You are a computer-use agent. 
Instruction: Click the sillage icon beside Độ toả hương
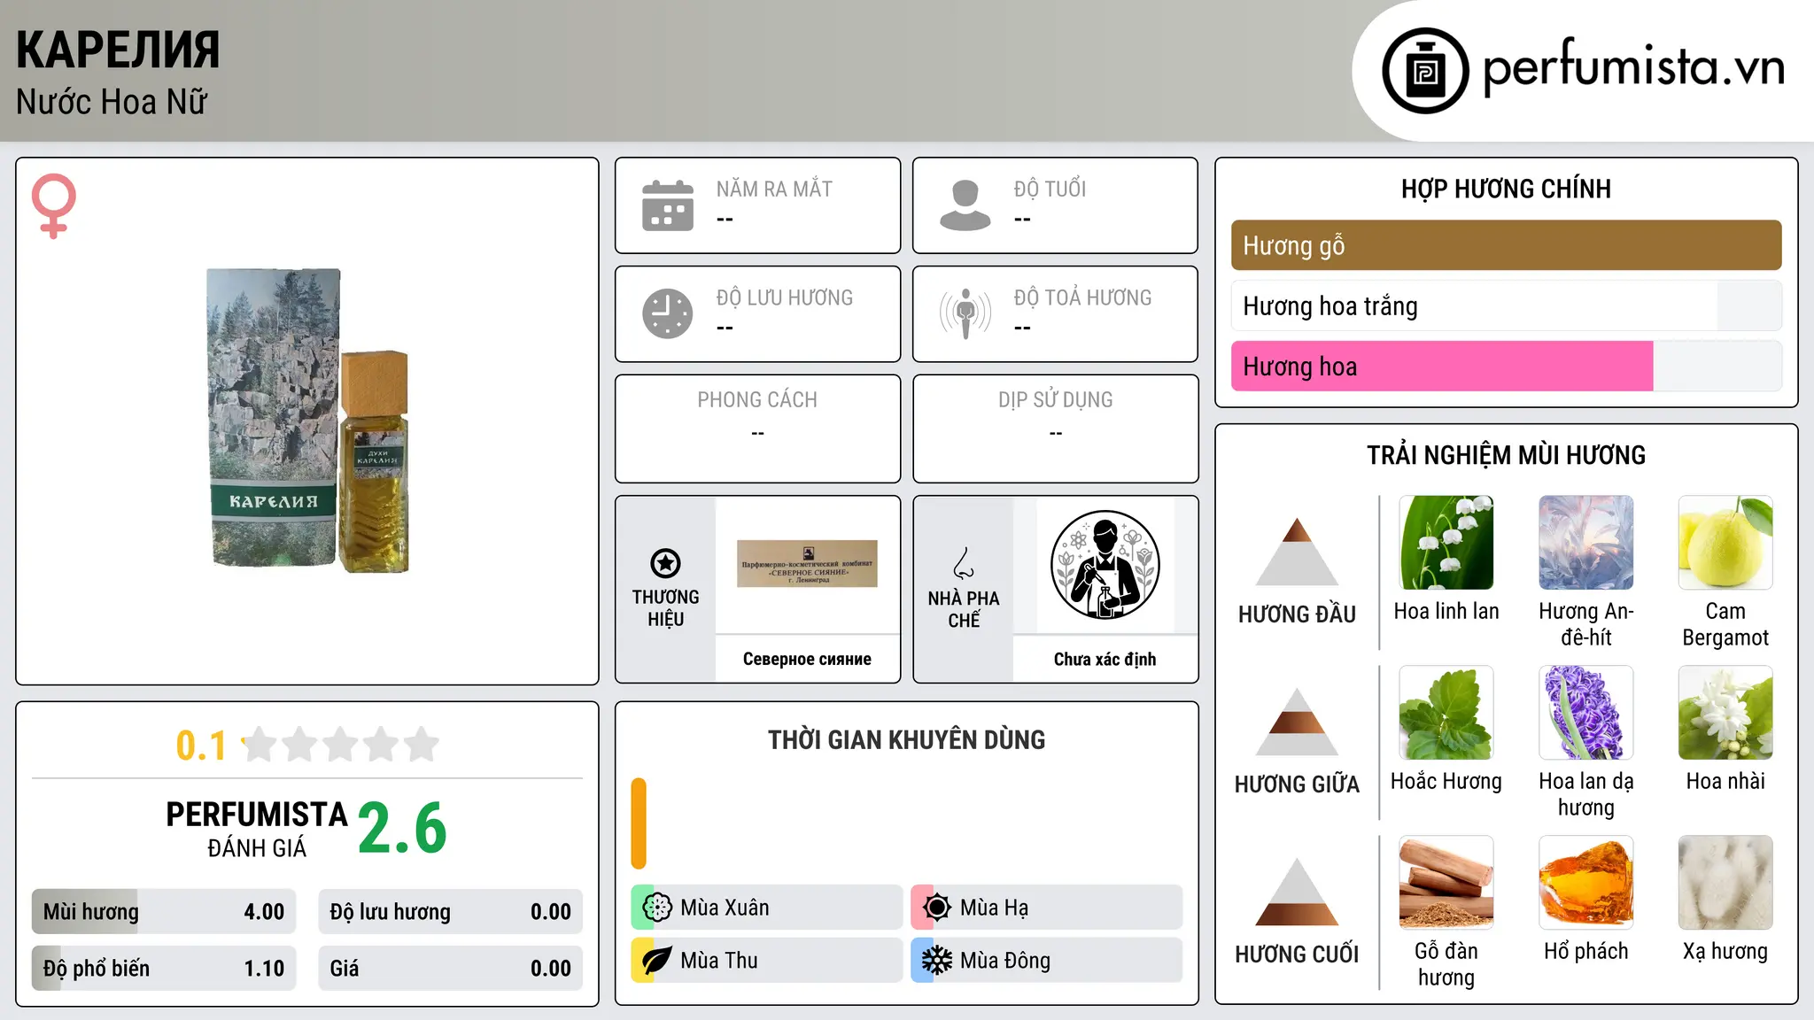point(965,313)
